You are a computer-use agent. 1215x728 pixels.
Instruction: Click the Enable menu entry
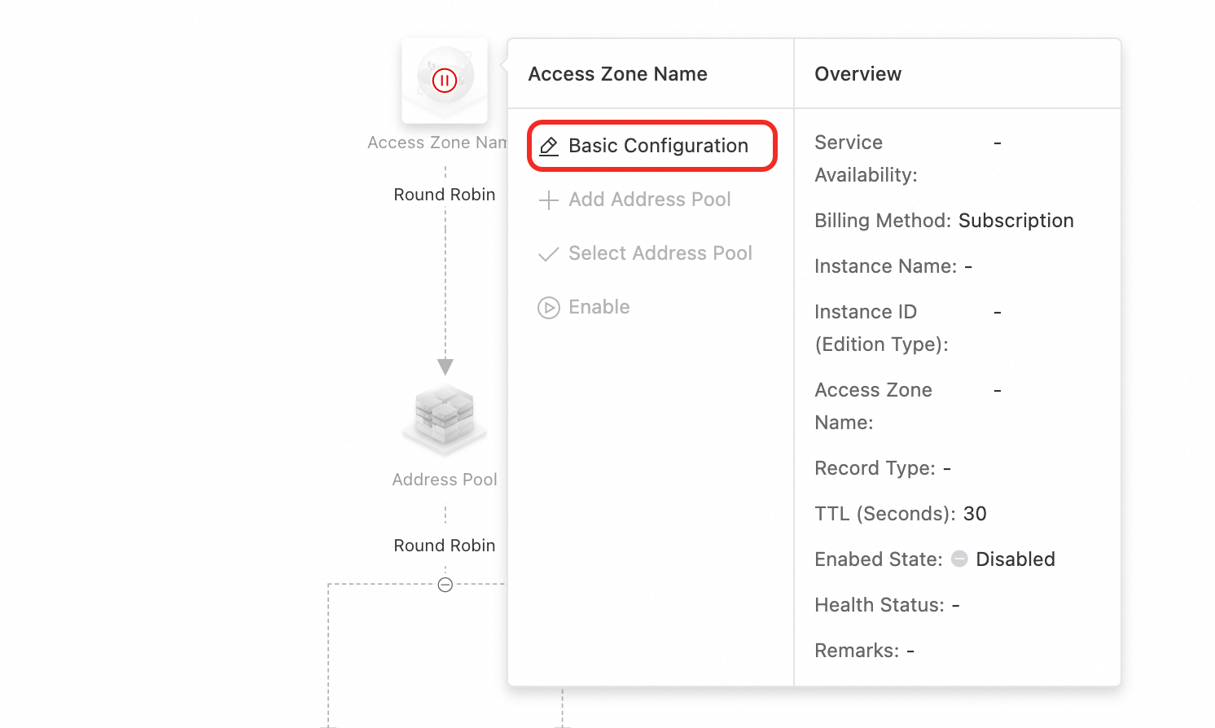584,307
